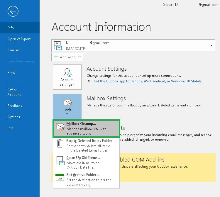Click the account mailbox icon beside IMAP/SMTP
220x197 pixels.
(58, 46)
